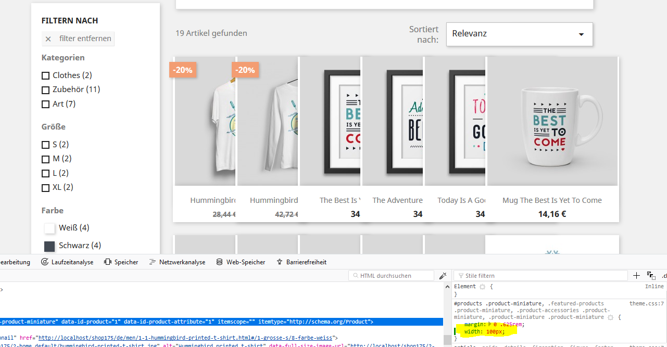Click the mug price '14,16 €'
667x347 pixels.
(552, 214)
